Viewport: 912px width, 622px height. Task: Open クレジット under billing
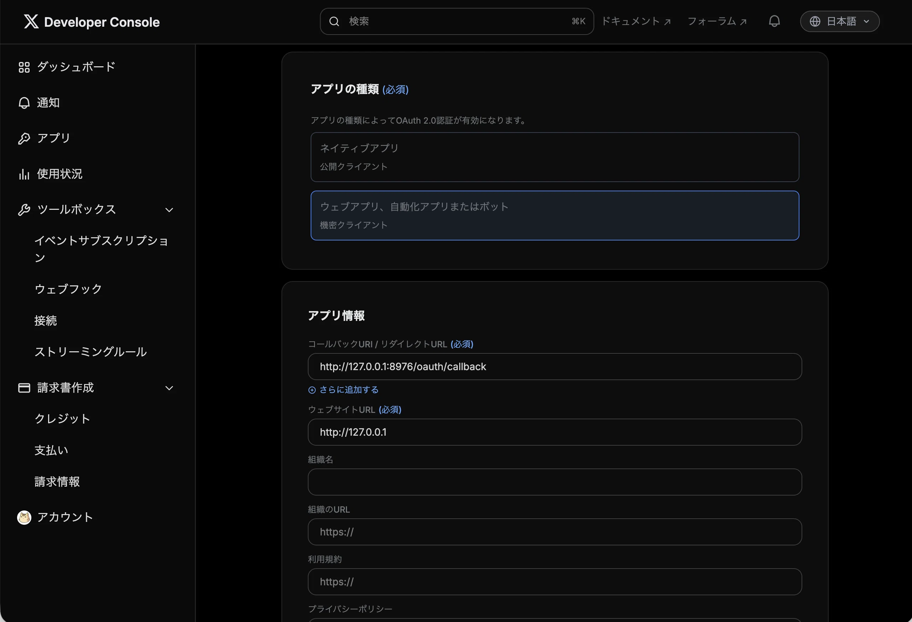click(x=62, y=419)
